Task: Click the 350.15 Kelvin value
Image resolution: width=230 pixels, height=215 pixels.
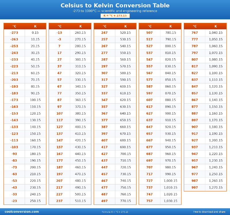Action: (80, 93)
